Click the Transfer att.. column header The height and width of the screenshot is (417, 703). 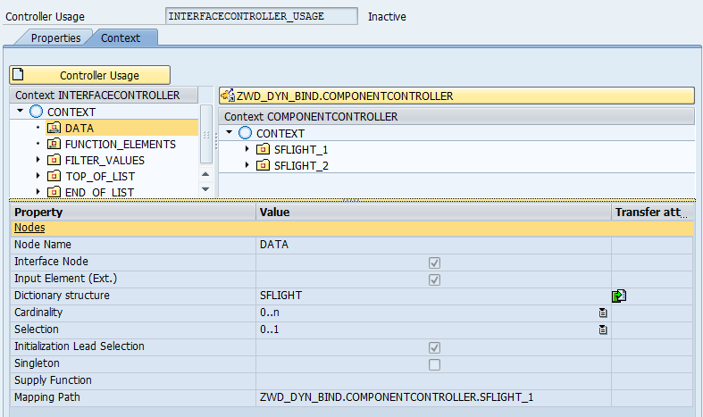coord(652,213)
